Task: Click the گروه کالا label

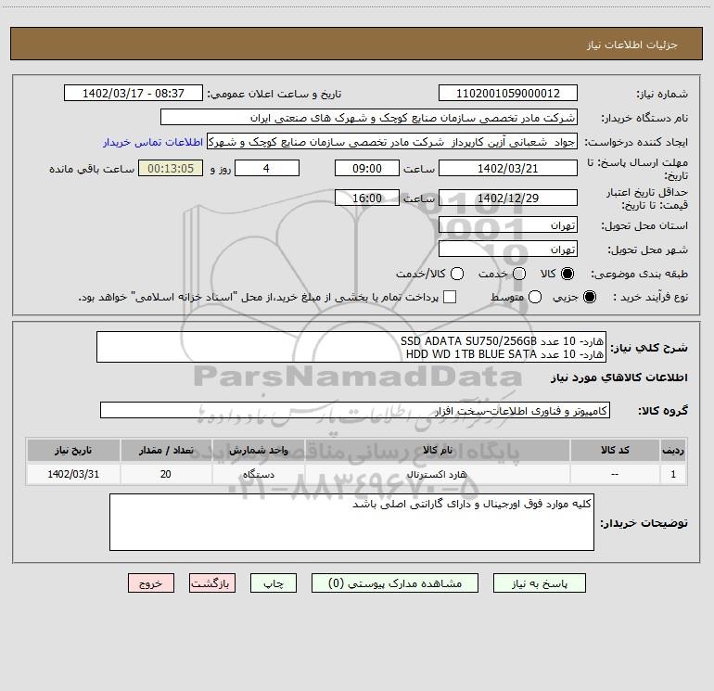Action: [x=663, y=411]
